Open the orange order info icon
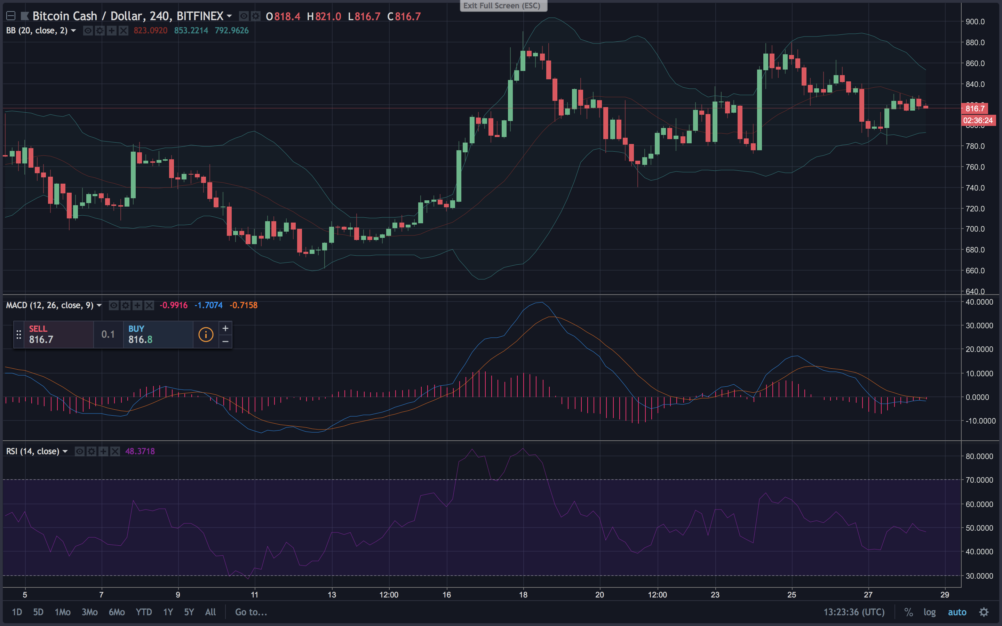This screenshot has width=1002, height=626. point(206,335)
